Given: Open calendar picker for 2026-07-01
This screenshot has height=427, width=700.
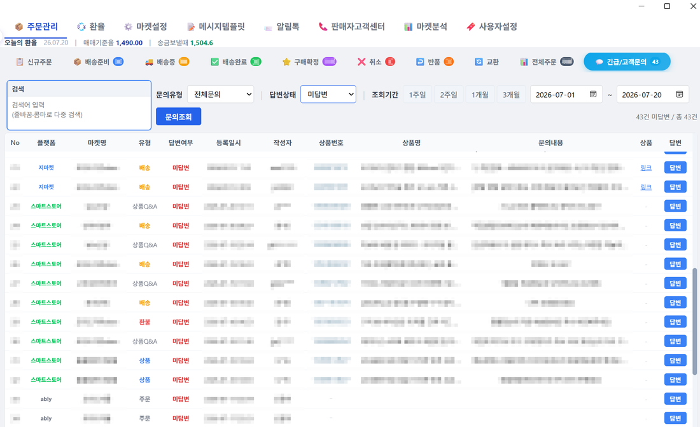Looking at the screenshot, I should pos(593,94).
